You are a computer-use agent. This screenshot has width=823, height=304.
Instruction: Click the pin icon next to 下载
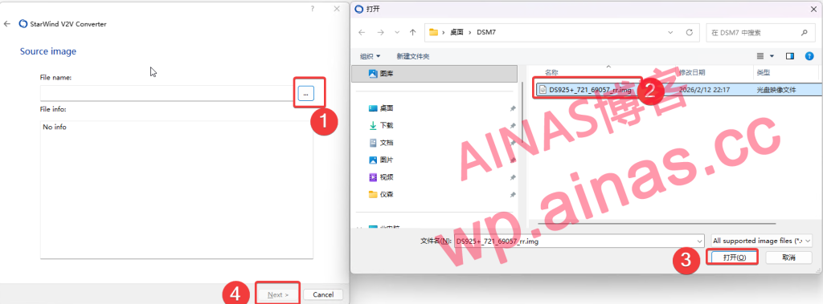(x=512, y=126)
